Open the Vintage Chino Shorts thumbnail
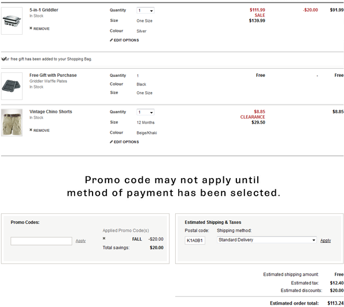Screen dimensions: 344x307 coord(12,123)
